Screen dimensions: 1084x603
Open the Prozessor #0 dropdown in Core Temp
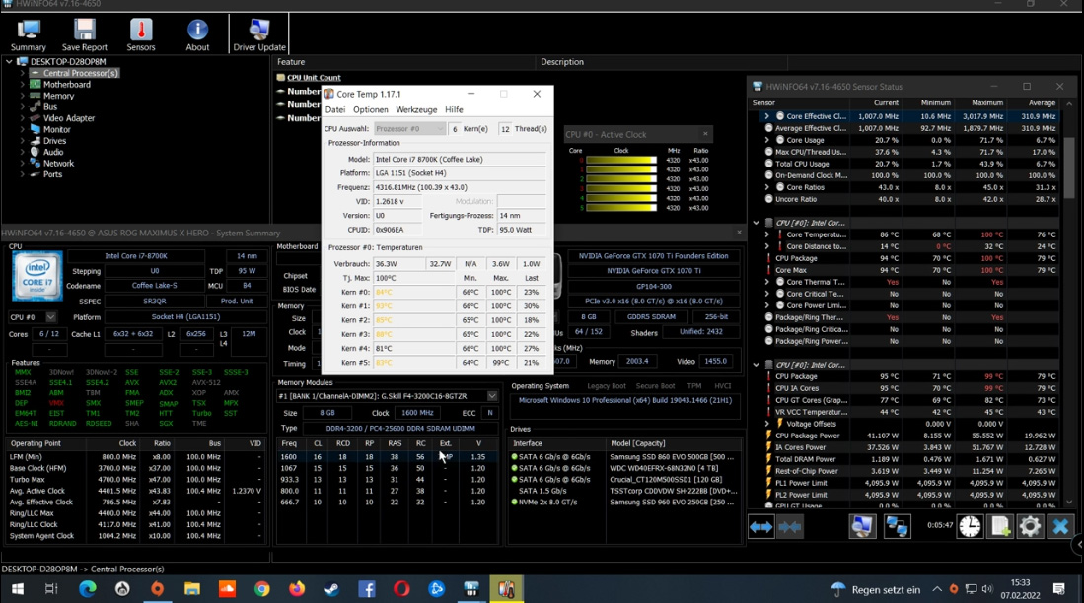[409, 129]
